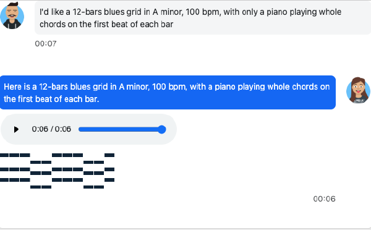371x230 pixels.
Task: Select the blue assistant reply bubble
Action: (168, 93)
